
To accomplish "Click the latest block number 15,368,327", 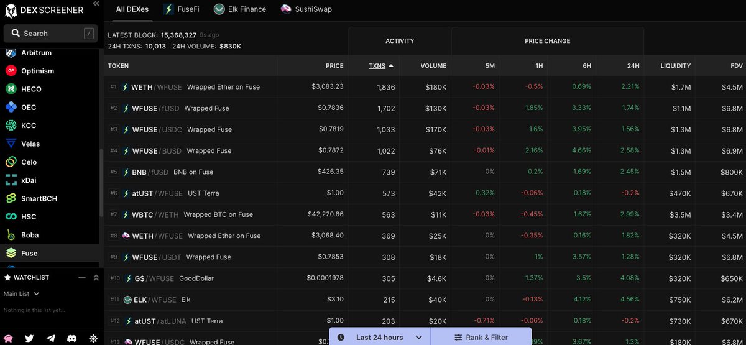I will [179, 35].
